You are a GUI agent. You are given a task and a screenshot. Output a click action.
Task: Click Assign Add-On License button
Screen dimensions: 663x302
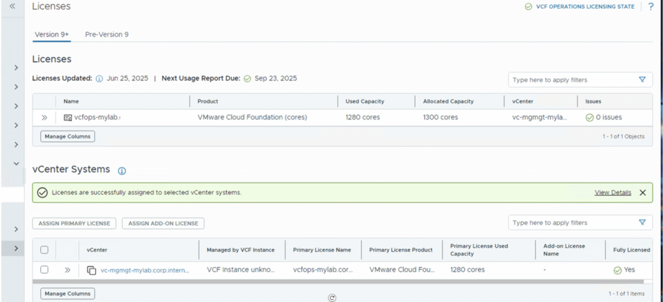(x=163, y=224)
